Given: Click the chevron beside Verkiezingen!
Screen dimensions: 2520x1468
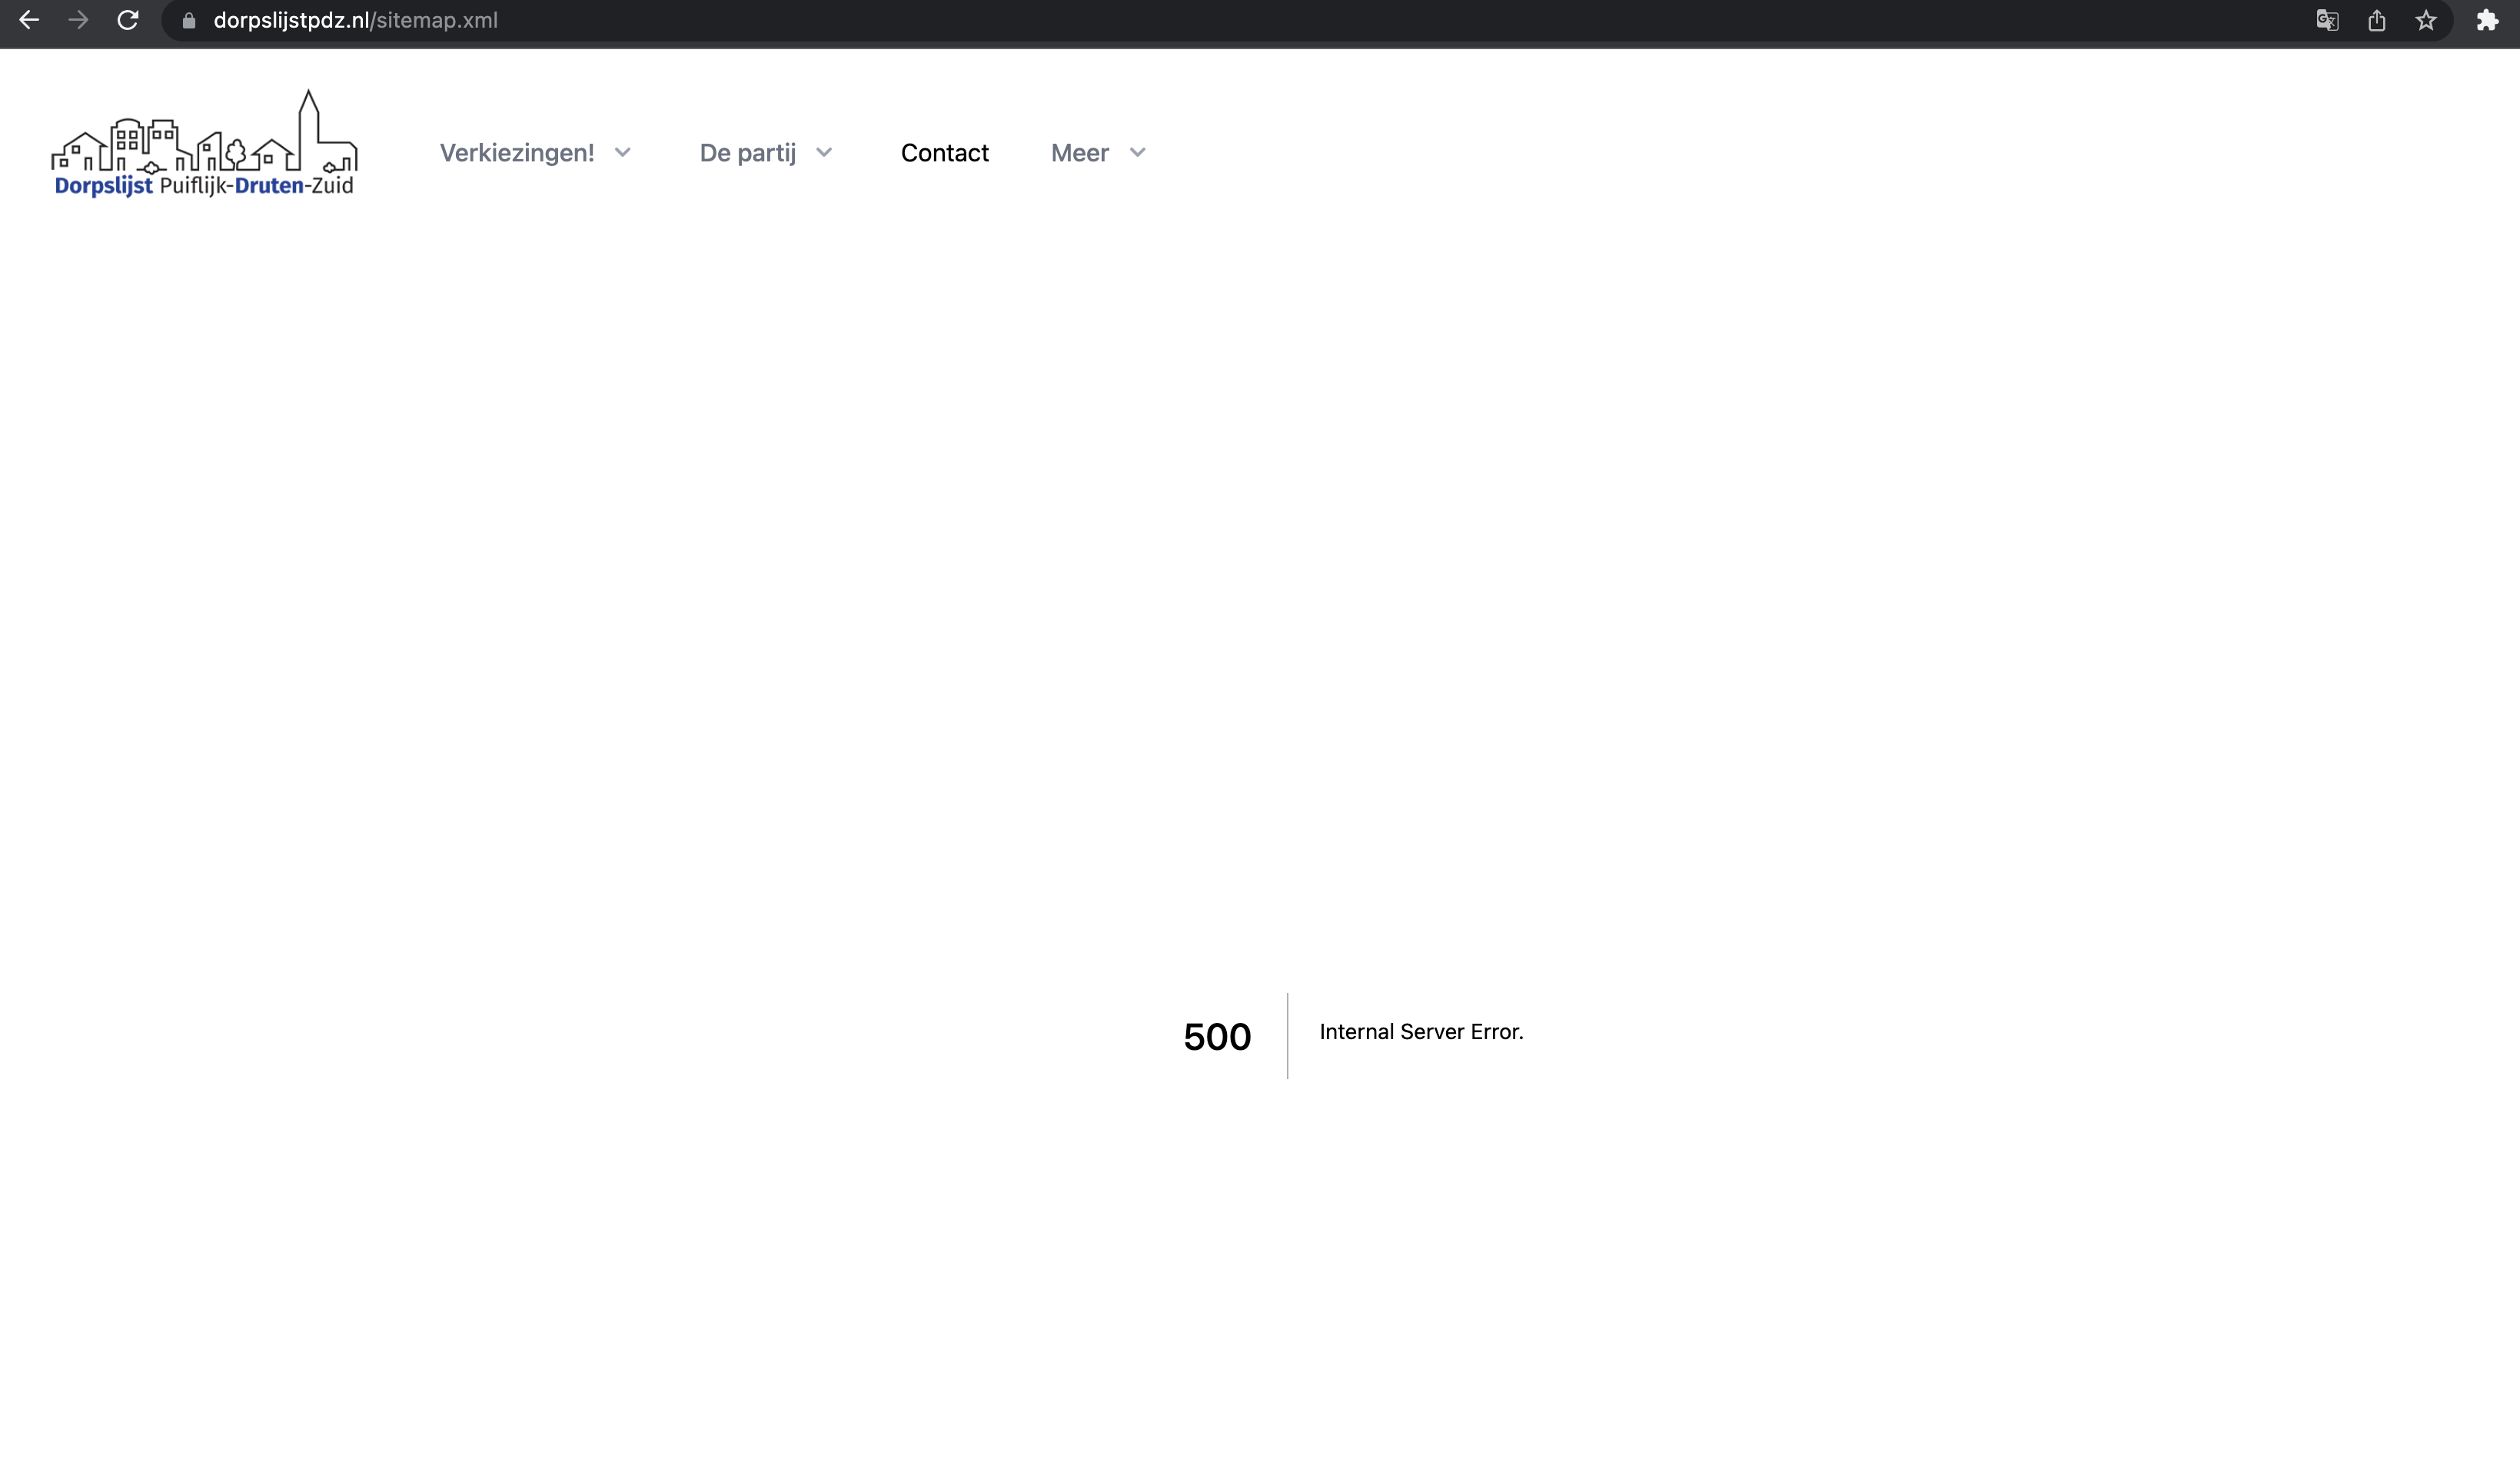Looking at the screenshot, I should (623, 153).
